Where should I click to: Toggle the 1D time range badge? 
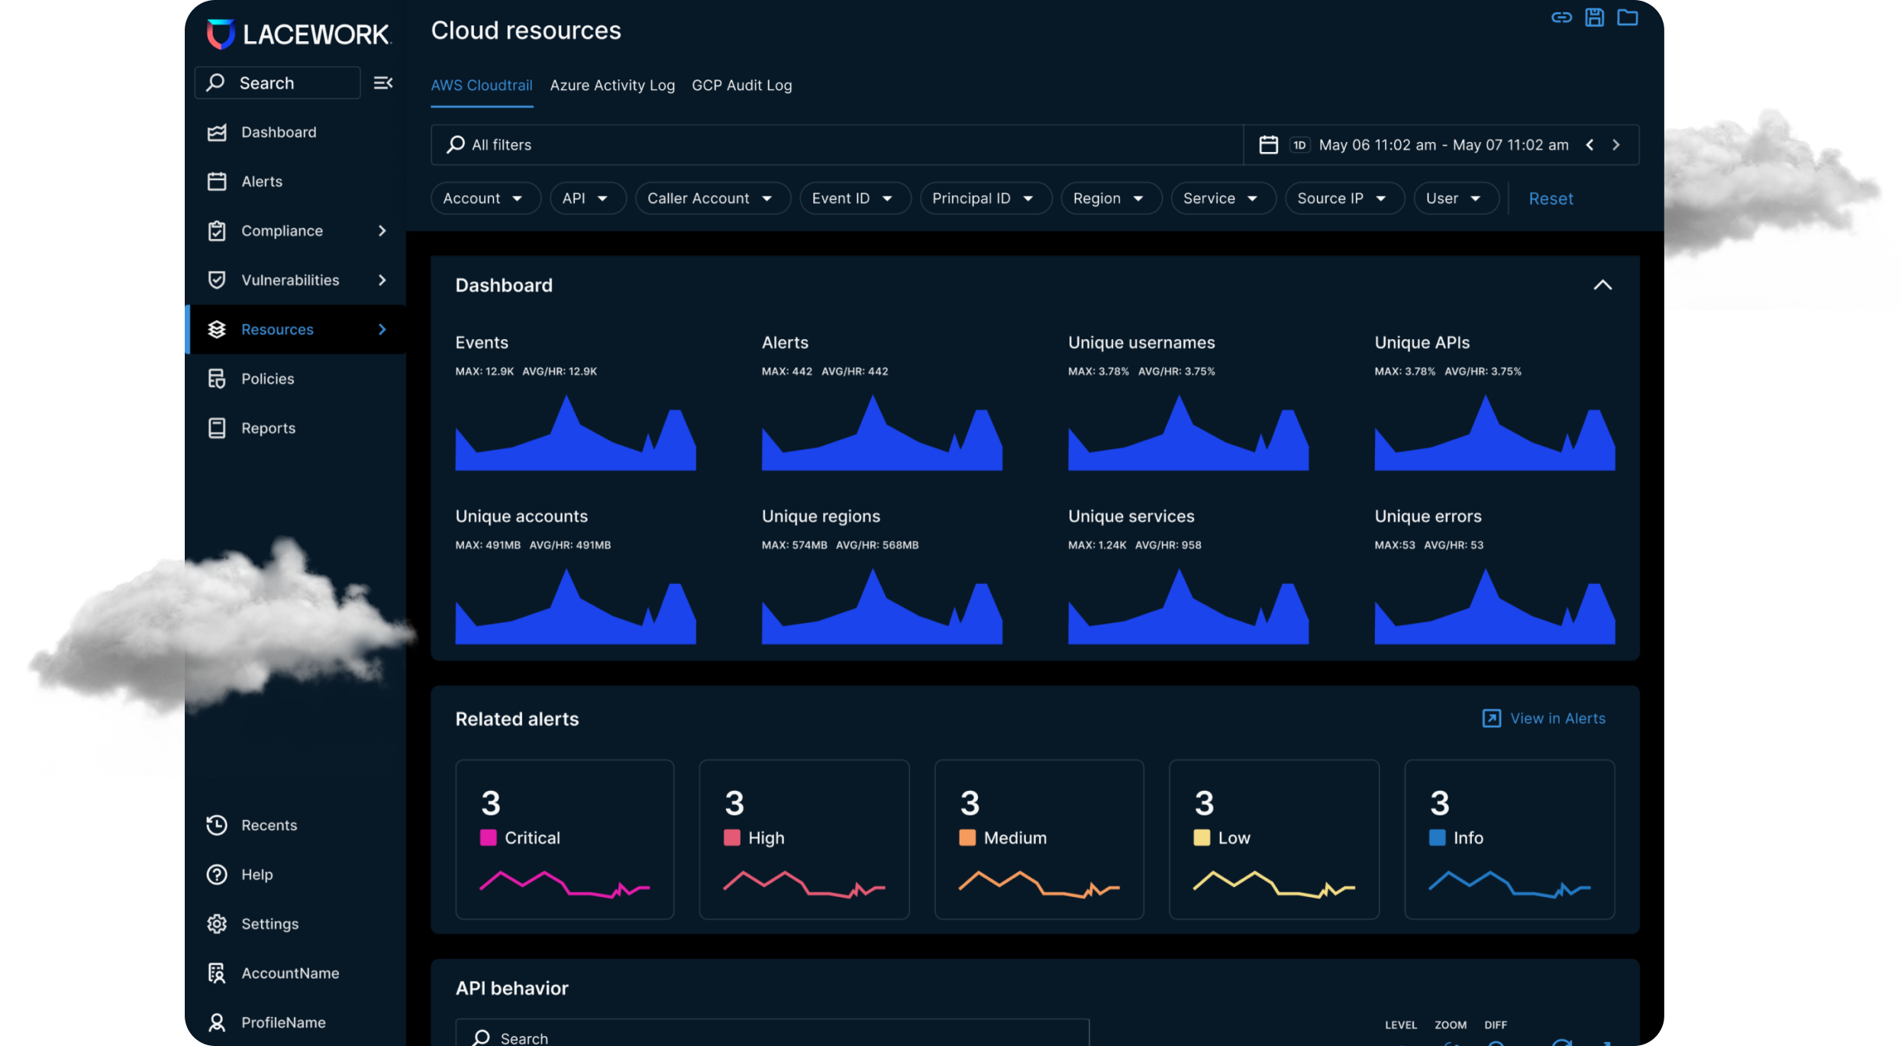1299,145
